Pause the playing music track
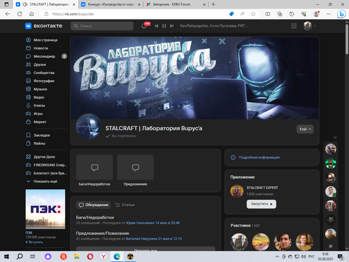Image resolution: width=349 pixels, height=262 pixels. (x=164, y=26)
